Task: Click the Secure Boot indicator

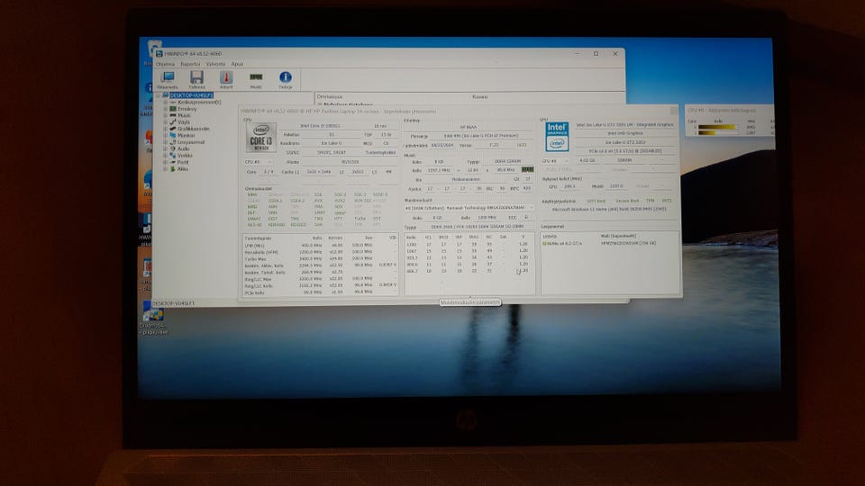Action: click(x=627, y=201)
